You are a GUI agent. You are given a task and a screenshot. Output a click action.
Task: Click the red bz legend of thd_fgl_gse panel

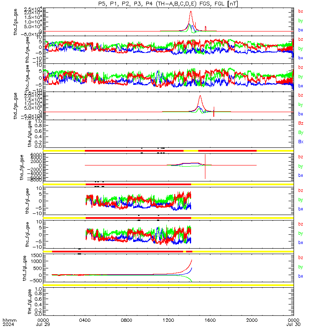[300, 258]
